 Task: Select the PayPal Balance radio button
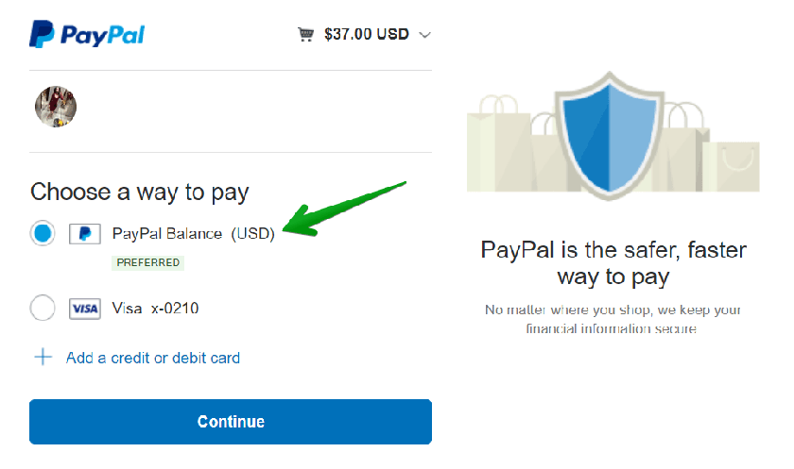[43, 233]
